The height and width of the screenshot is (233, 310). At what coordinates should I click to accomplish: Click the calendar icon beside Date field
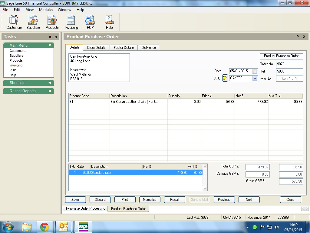coord(255,71)
